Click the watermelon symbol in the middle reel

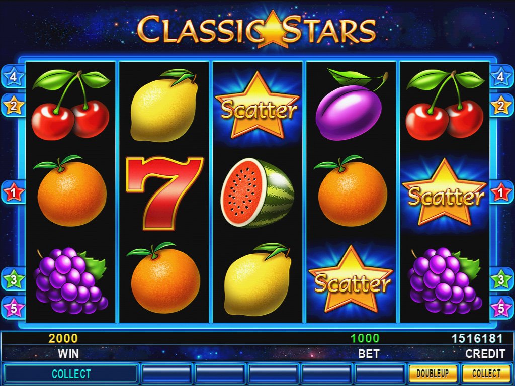pyautogui.click(x=257, y=193)
